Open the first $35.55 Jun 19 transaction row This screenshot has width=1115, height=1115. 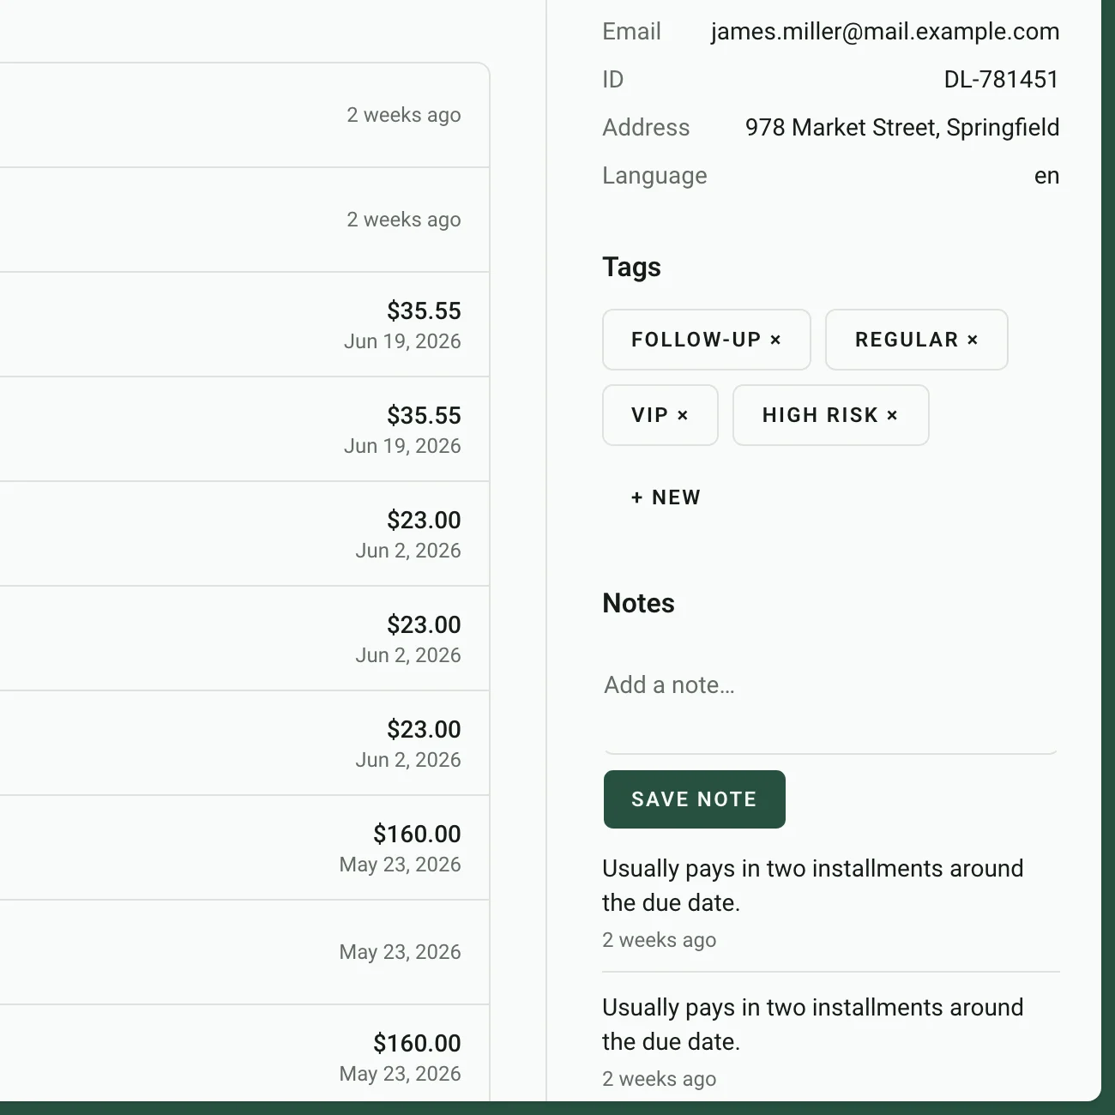tap(244, 325)
